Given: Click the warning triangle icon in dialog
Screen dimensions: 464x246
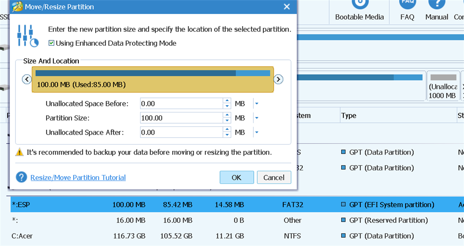Looking at the screenshot, I should [19, 152].
